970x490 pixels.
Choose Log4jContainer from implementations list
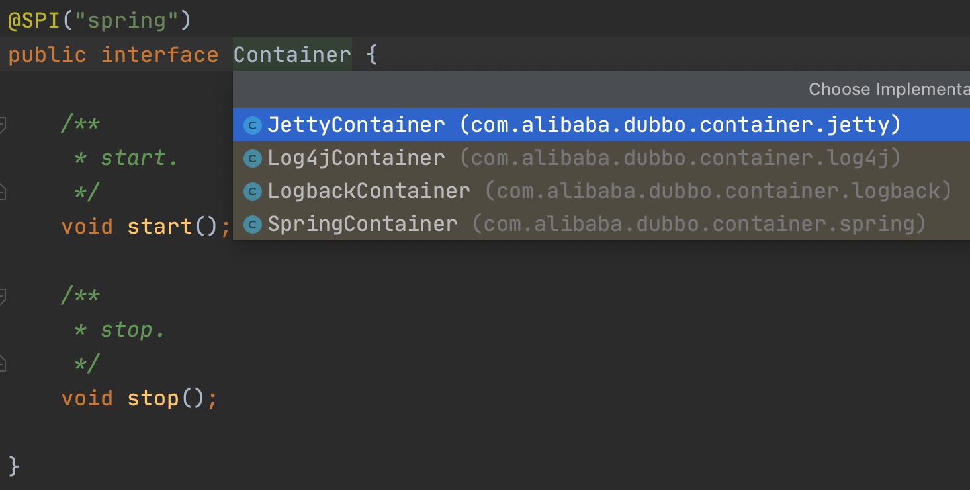tap(601, 158)
